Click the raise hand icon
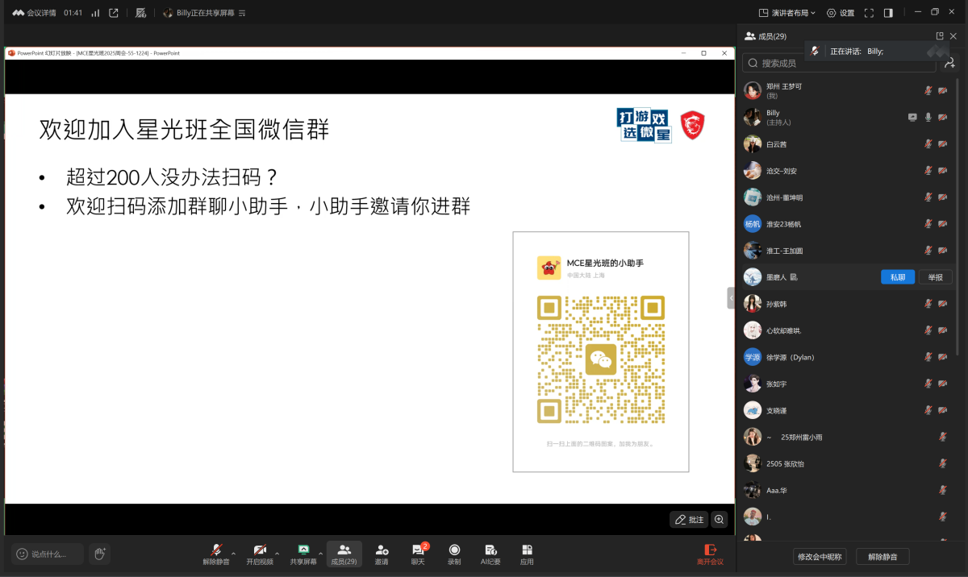 [99, 554]
